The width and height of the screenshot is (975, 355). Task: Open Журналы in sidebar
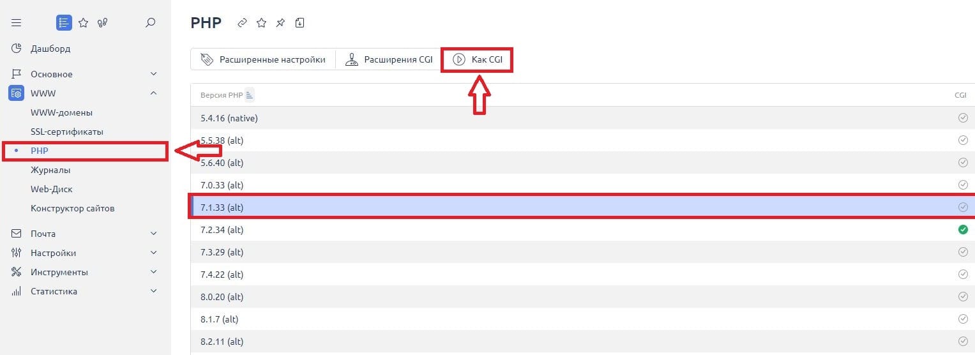(x=50, y=170)
